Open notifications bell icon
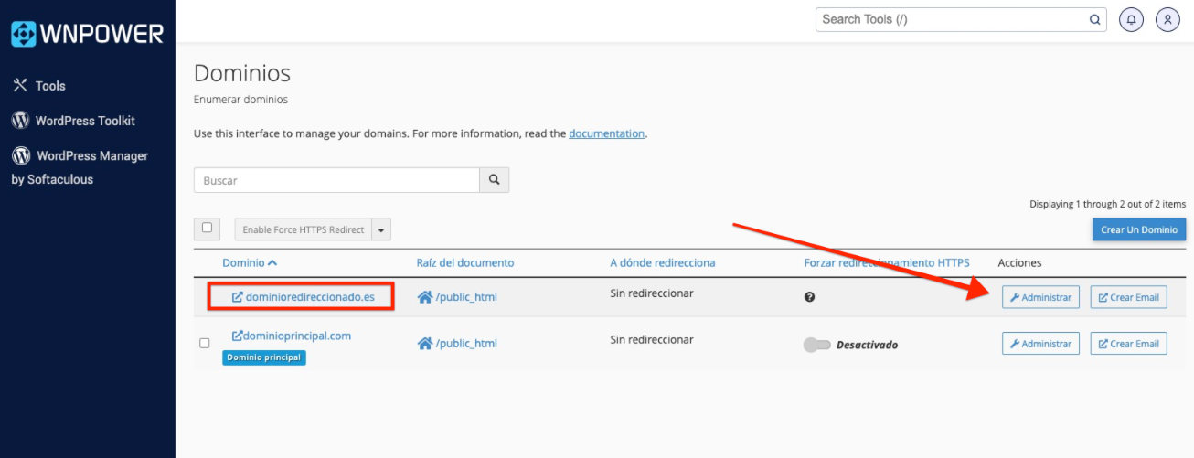Viewport: 1194px width, 458px height. point(1131,19)
